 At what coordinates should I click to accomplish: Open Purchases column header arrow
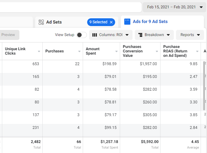coord(79,51)
